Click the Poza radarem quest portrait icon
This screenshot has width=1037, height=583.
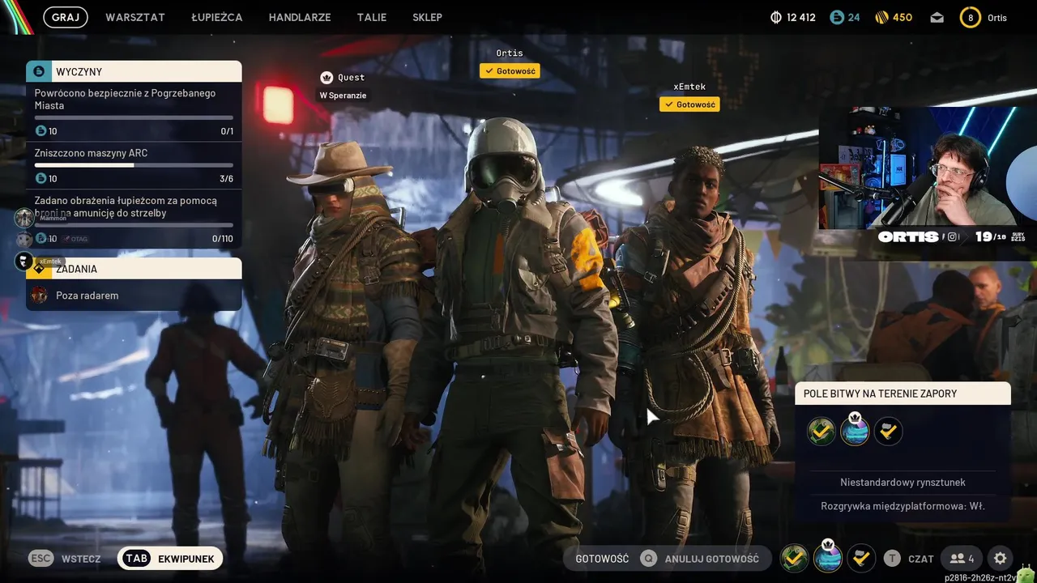(x=39, y=296)
